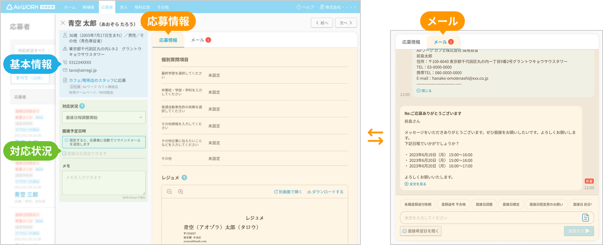Click the help icon beside 対応状況
The width and height of the screenshot is (603, 245).
82,106
